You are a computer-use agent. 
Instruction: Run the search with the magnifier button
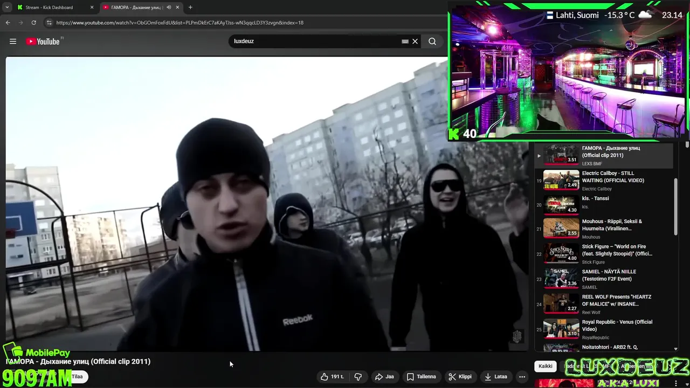432,41
